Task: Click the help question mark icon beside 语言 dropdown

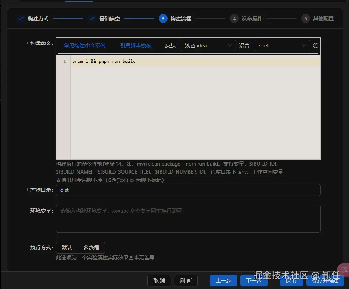Action: pyautogui.click(x=315, y=45)
